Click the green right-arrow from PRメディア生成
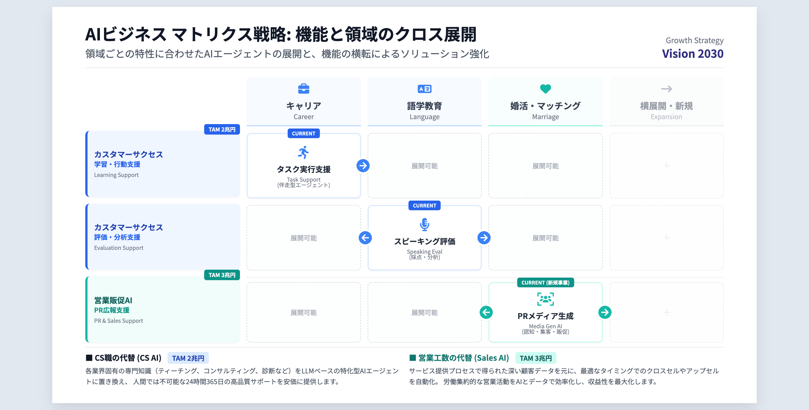This screenshot has height=410, width=809. [605, 312]
